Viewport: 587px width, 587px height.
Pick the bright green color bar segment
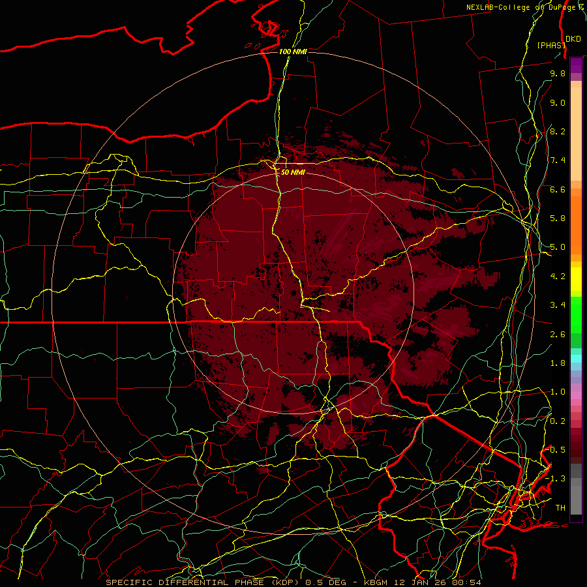tap(576, 315)
